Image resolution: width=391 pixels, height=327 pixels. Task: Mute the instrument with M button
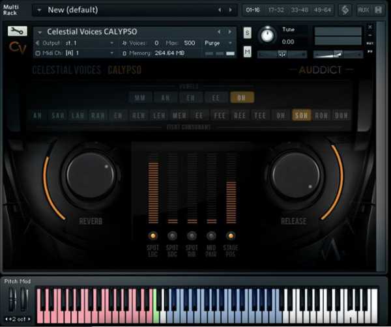click(x=247, y=51)
